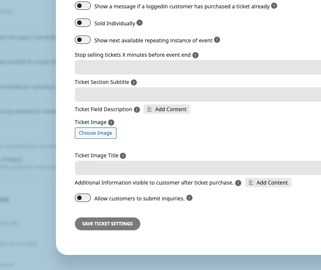Image resolution: width=321 pixels, height=270 pixels.
Task: Focus the Ticket Section Subtitle field
Action: pos(198,95)
